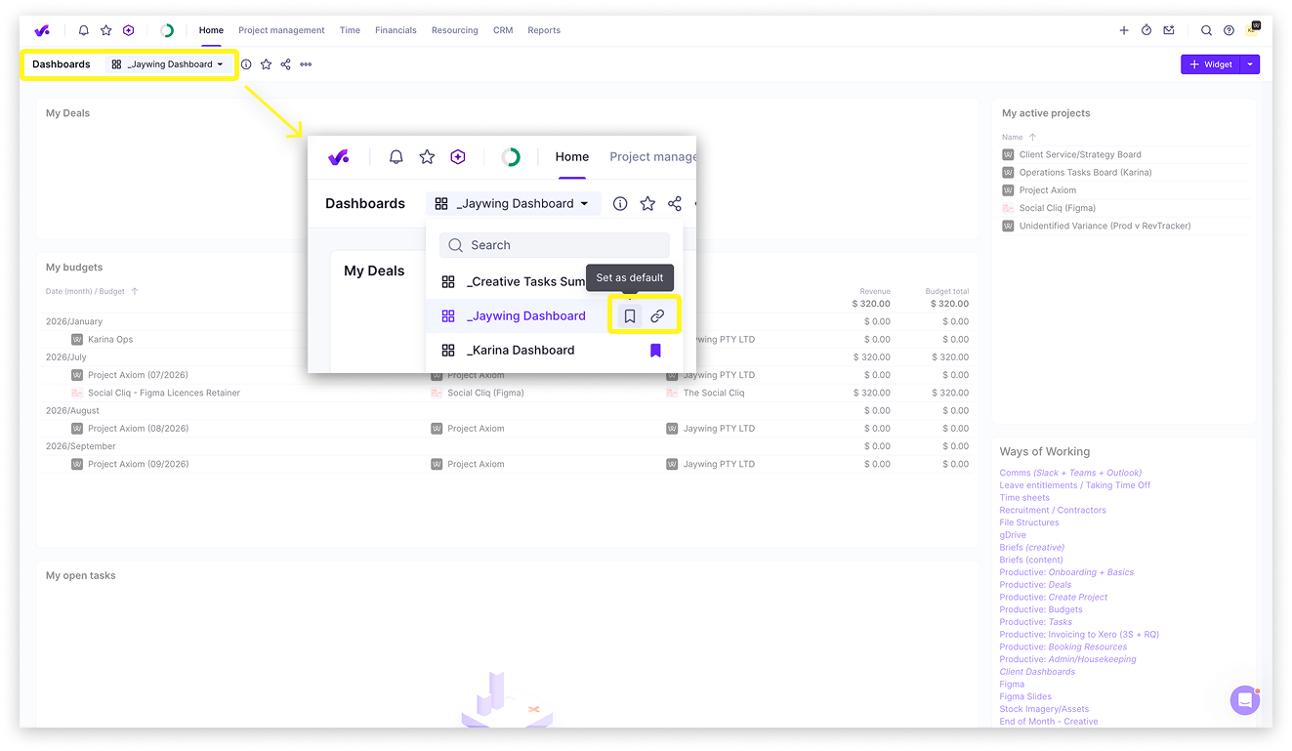Click the purple bookmark on _Karina Dashboard row
The image size is (1292, 751).
(x=655, y=351)
